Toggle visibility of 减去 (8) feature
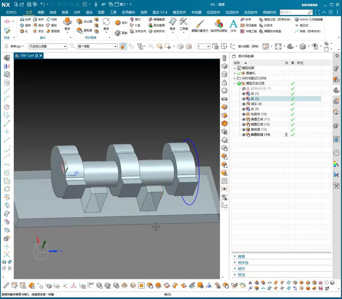Screen dimensions: 342x299 tap(244, 104)
